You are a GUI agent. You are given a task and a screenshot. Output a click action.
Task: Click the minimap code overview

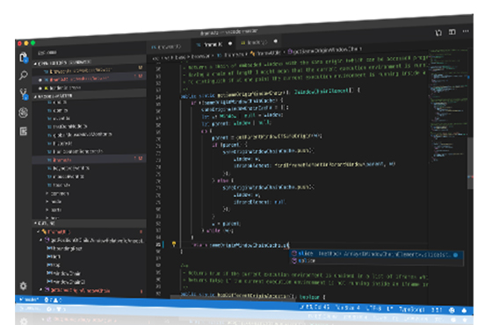[x=448, y=105]
